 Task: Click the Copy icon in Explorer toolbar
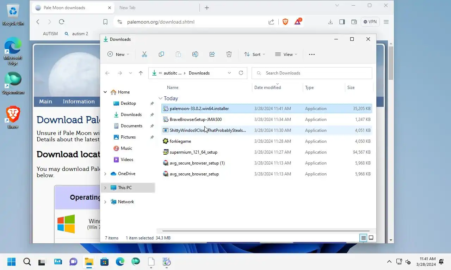(161, 54)
